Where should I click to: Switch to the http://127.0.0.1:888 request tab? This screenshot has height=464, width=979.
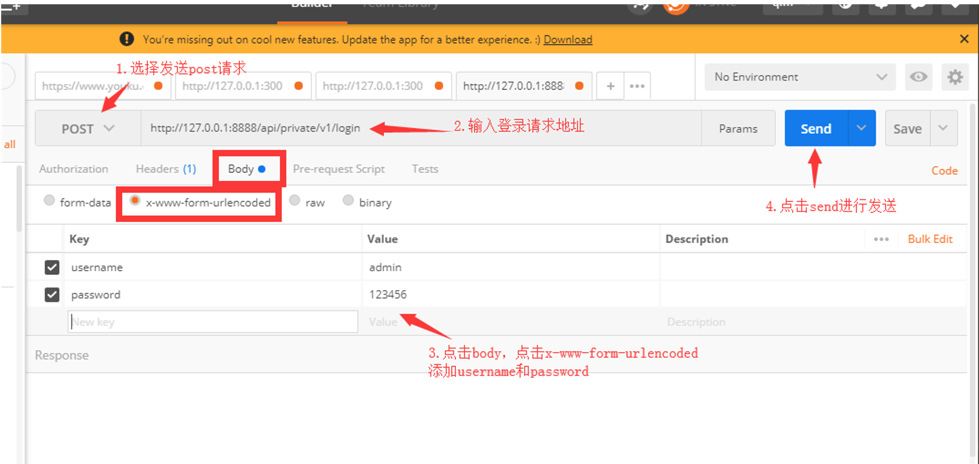(x=524, y=86)
